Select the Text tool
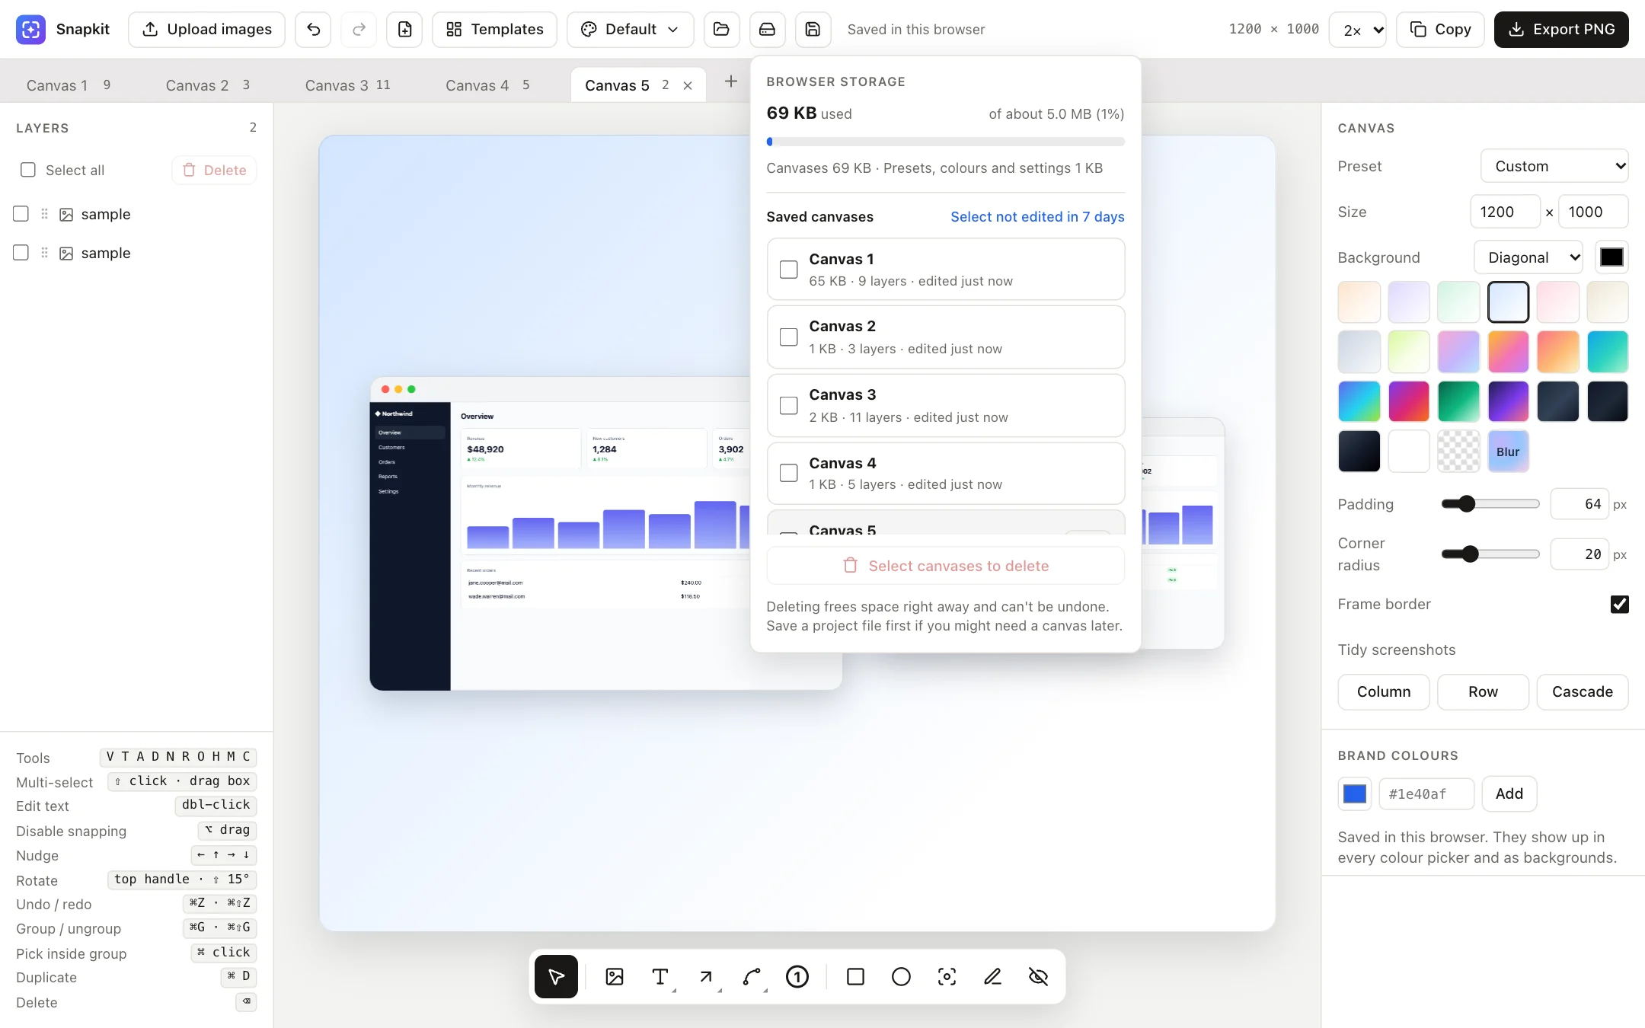Viewport: 1645px width, 1028px height. pos(660,976)
